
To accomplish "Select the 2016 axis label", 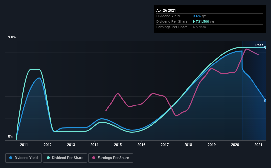I will pyautogui.click(x=141, y=145).
